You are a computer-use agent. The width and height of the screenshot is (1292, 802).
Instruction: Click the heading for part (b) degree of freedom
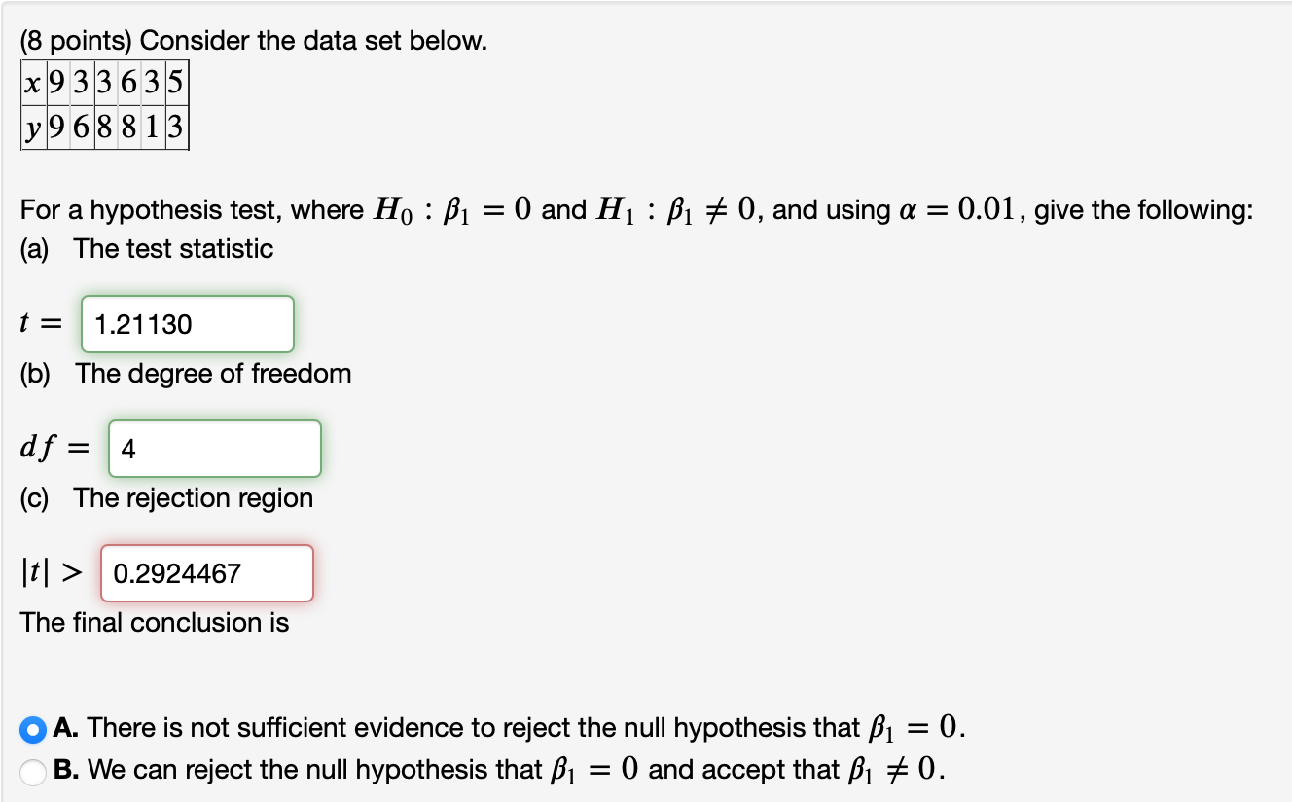point(185,374)
